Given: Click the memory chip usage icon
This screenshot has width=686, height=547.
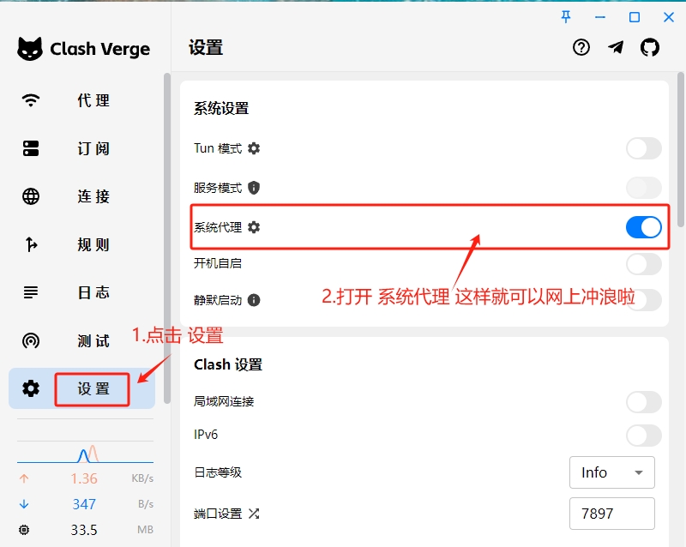Looking at the screenshot, I should 24,530.
